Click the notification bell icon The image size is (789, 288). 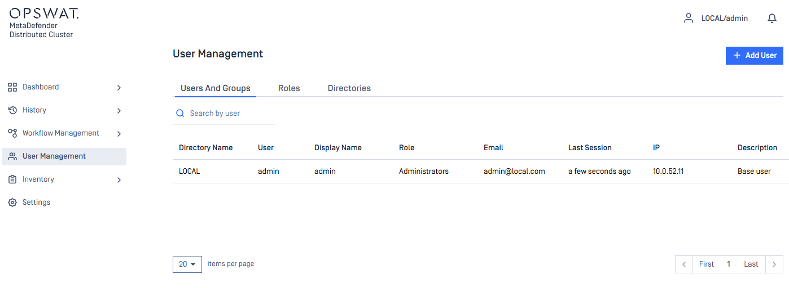[x=772, y=19]
